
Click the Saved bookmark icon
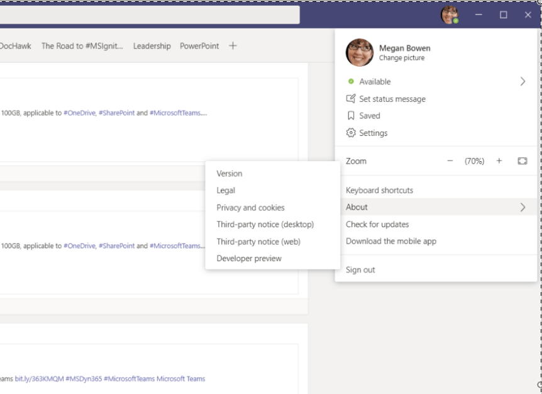tap(351, 116)
